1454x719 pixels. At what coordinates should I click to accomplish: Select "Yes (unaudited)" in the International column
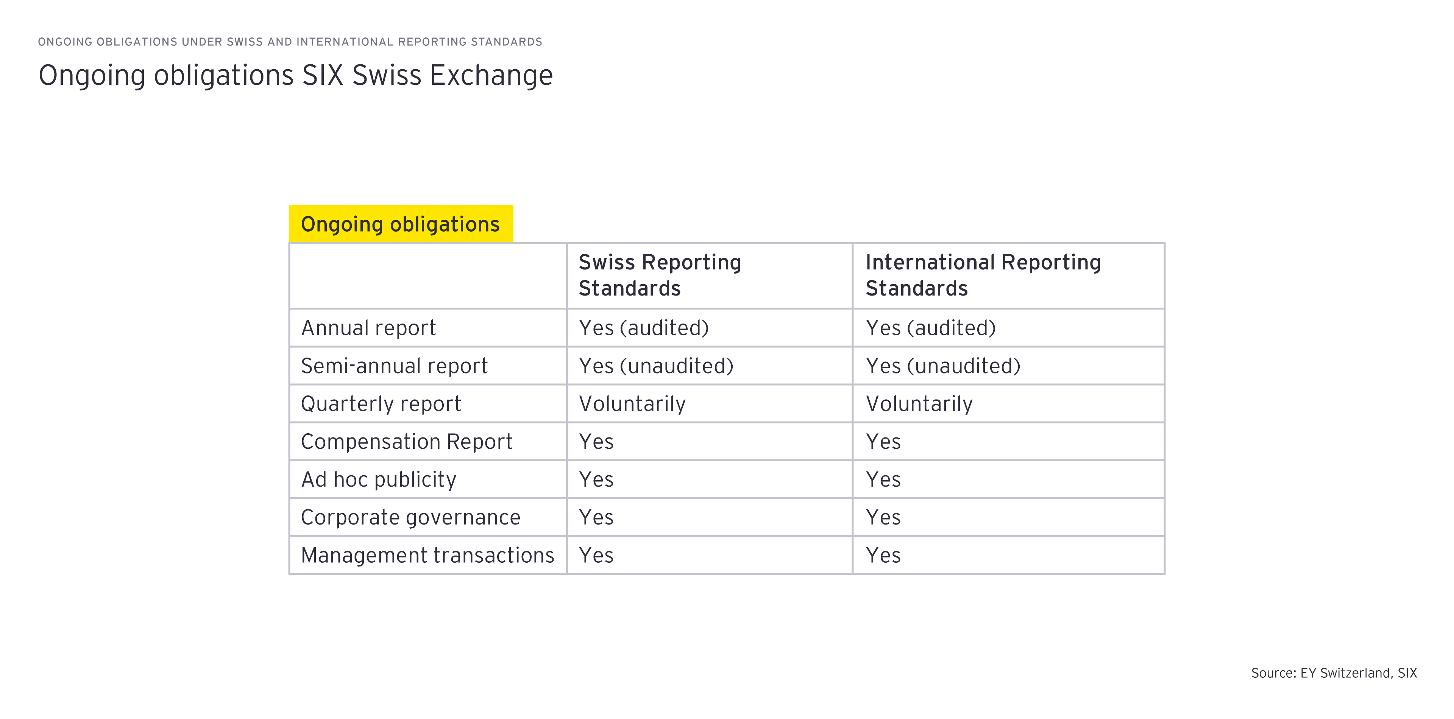pos(943,366)
